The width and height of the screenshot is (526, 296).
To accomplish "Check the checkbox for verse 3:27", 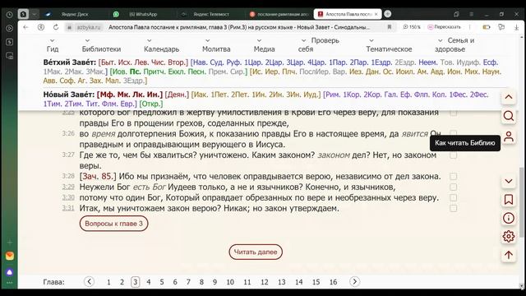I will pyautogui.click(x=453, y=155).
